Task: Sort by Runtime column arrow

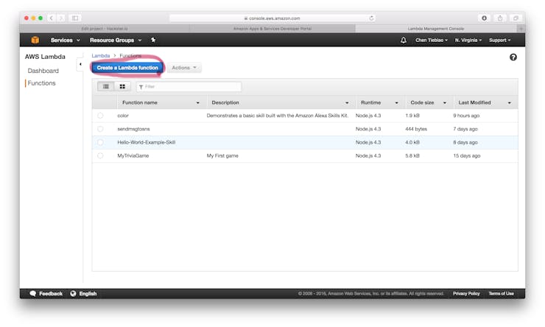Action: pyautogui.click(x=396, y=103)
